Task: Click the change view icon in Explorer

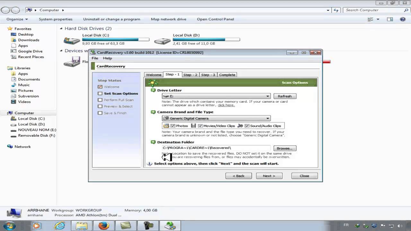Action: pyautogui.click(x=370, y=19)
